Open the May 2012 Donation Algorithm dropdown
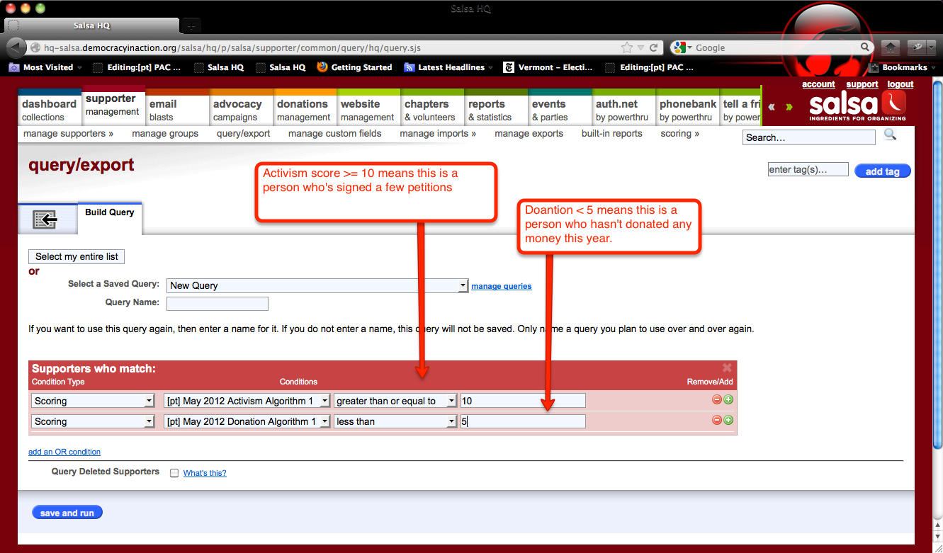The height and width of the screenshot is (553, 943). (x=247, y=421)
